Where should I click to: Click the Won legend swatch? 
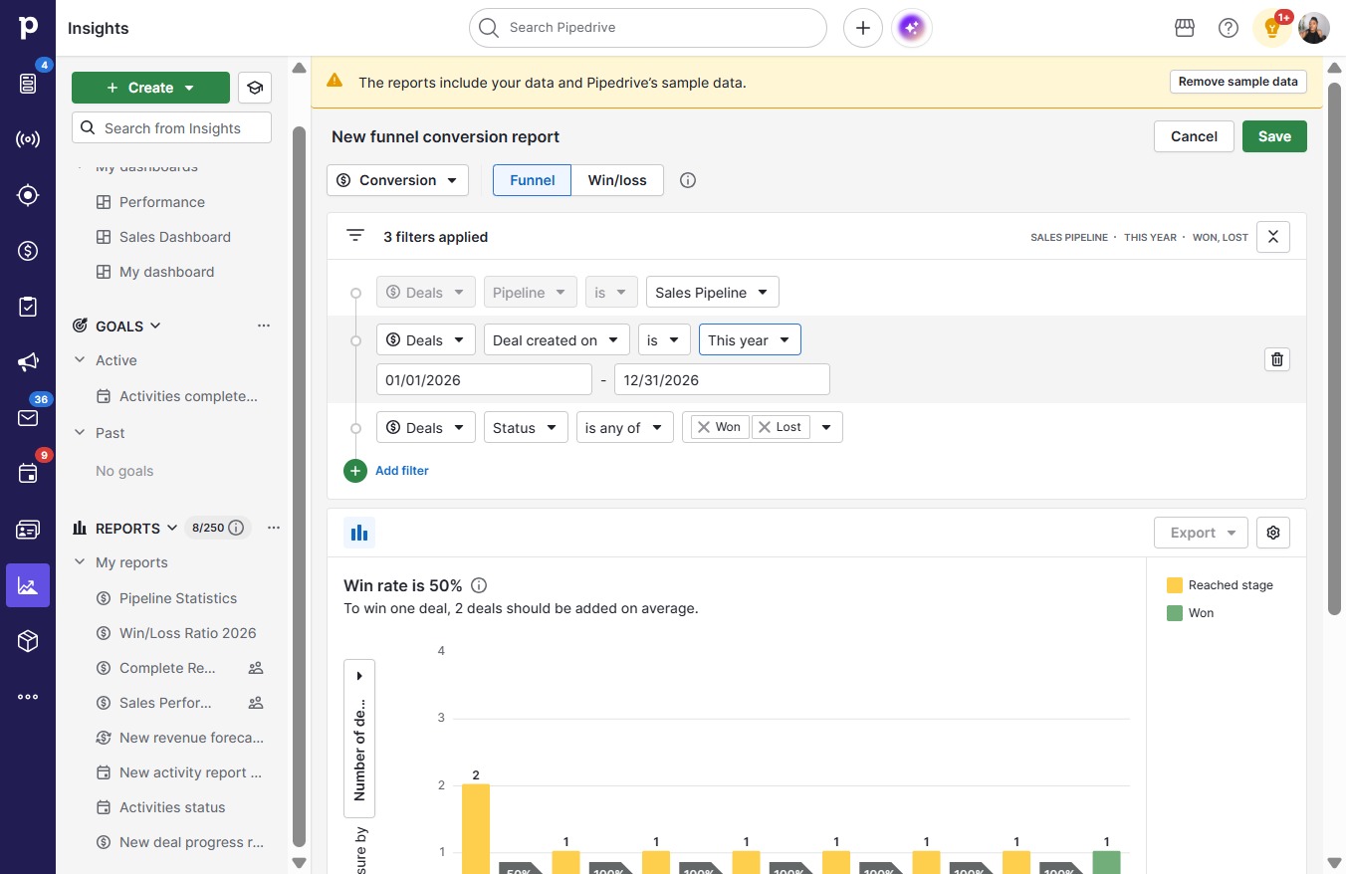coord(1175,613)
